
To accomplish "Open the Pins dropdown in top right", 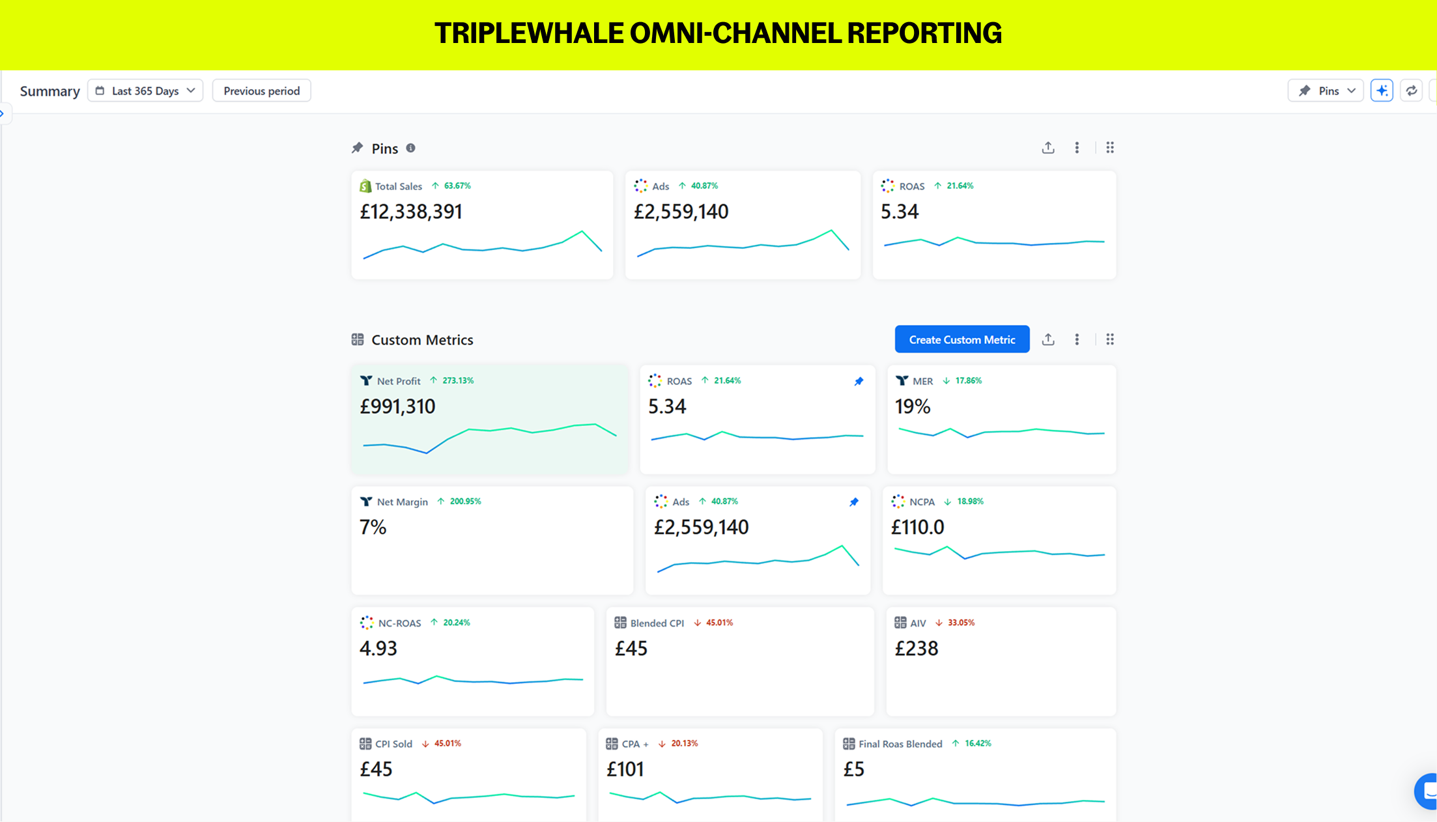I will (x=1326, y=91).
